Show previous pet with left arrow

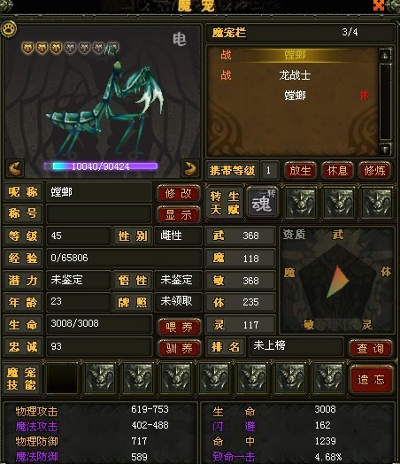point(15,168)
